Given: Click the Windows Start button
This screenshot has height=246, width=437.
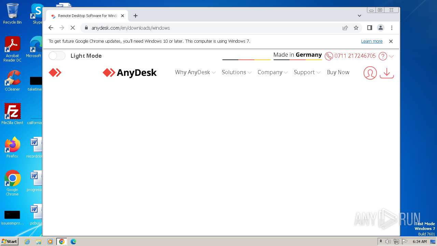Looking at the screenshot, I should point(10,241).
